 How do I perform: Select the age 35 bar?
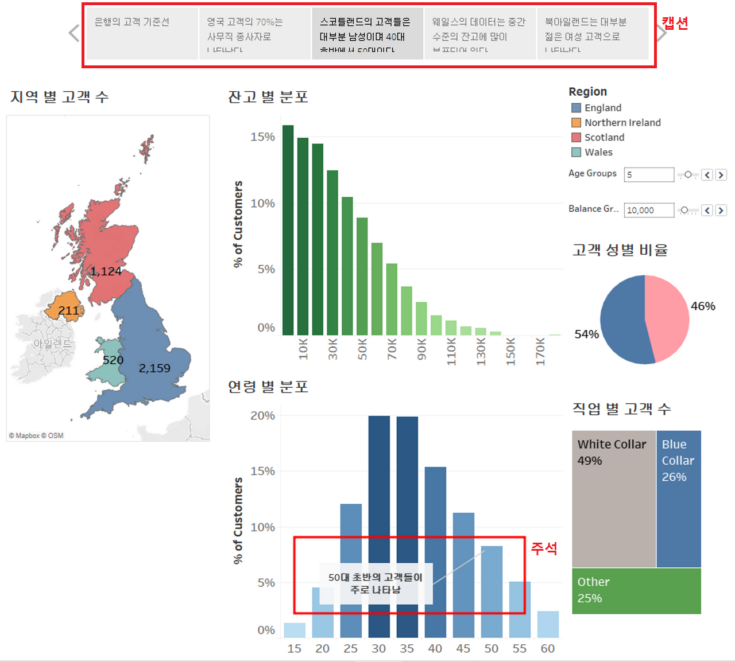click(x=407, y=527)
